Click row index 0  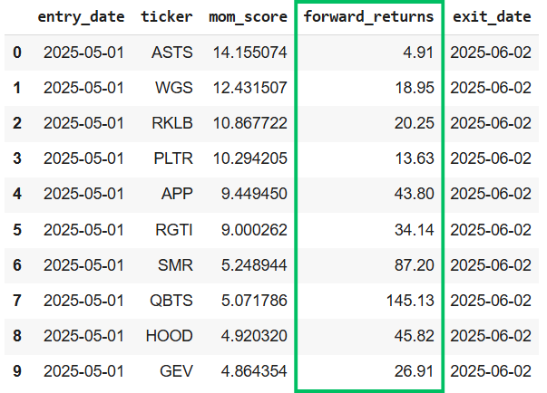tap(17, 53)
